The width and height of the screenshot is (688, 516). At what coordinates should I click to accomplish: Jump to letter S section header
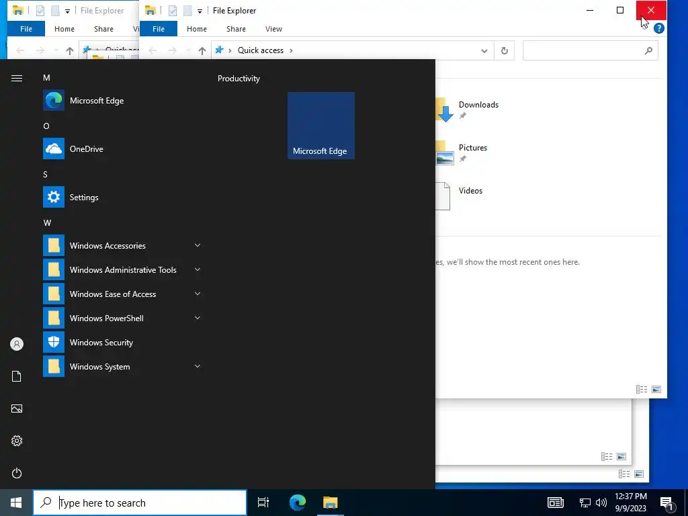pos(45,174)
